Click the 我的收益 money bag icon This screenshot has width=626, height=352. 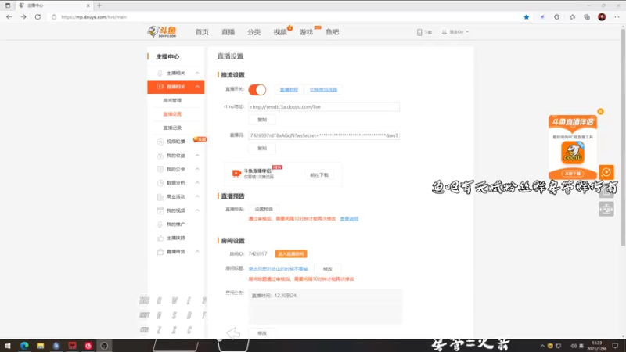pos(160,156)
